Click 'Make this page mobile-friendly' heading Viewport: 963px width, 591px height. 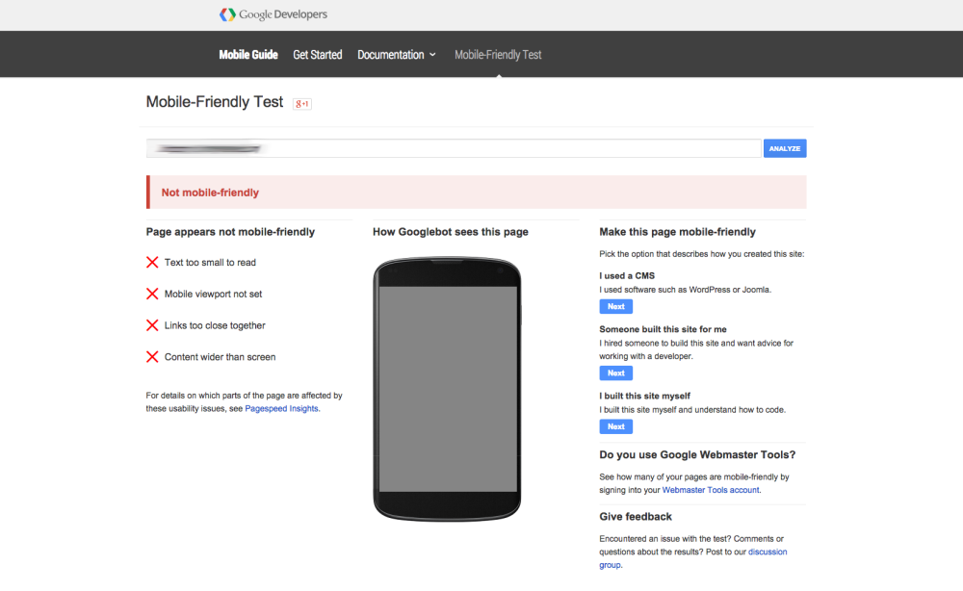[677, 232]
